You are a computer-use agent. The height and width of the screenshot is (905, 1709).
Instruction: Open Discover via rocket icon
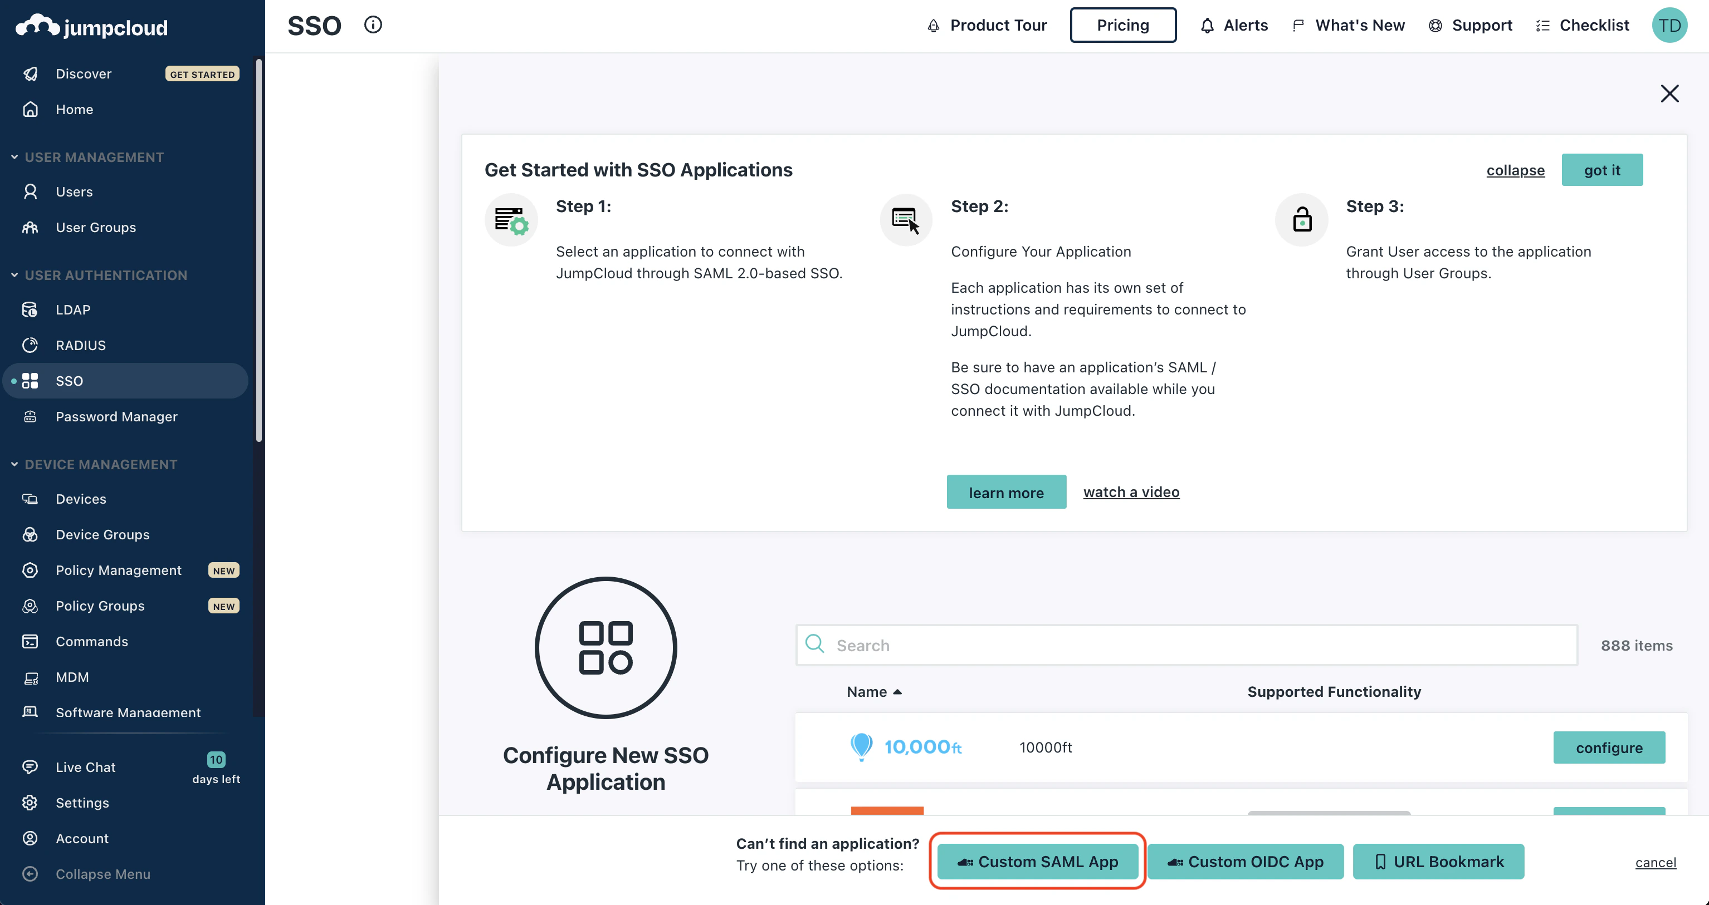click(31, 73)
